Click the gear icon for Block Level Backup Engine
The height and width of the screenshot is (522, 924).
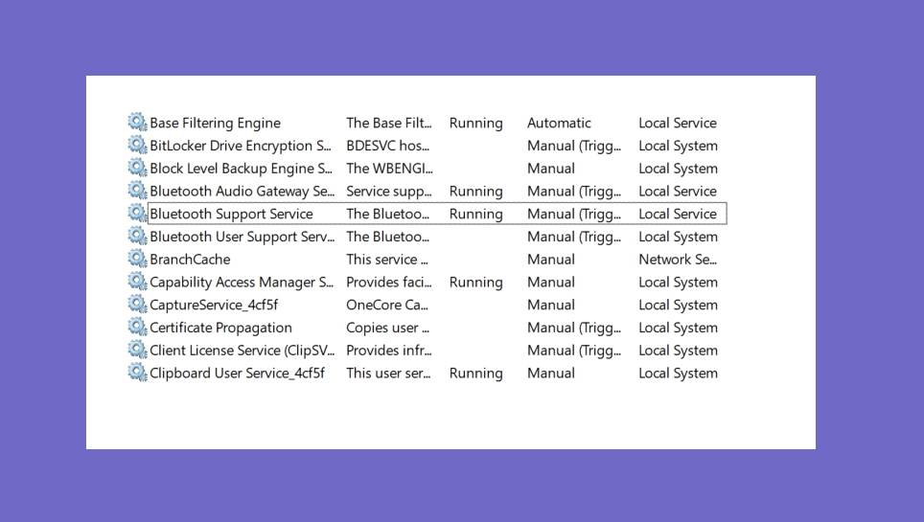(x=137, y=168)
